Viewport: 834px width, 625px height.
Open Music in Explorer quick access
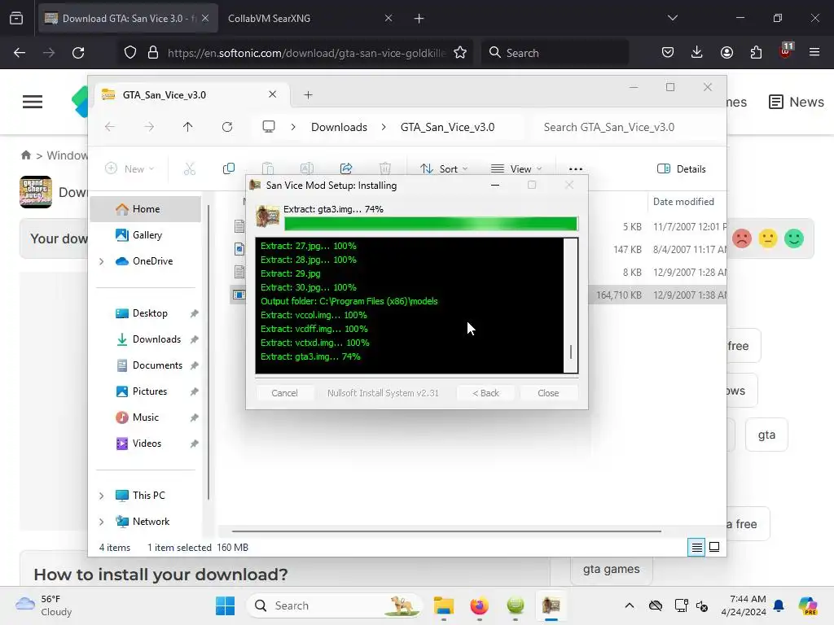(145, 417)
